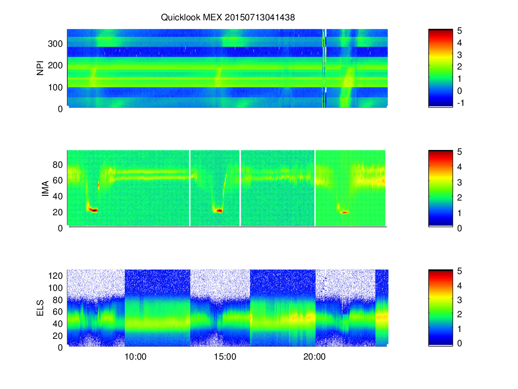The height and width of the screenshot is (389, 518).
Task: Click the 1 label on NPI colorbar
Action: 460,79
